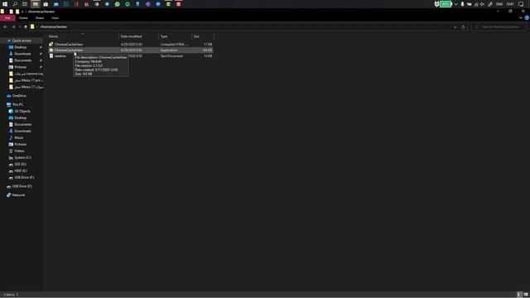Viewport: 530px width, 298px height.
Task: Open Music under This PC
Action: 19,138
